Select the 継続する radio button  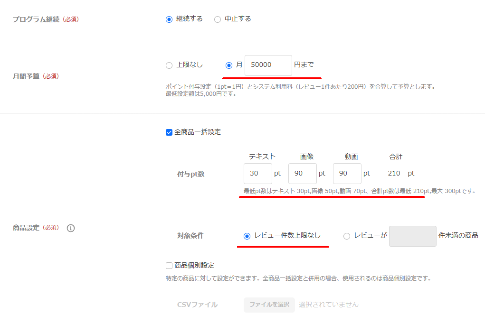point(169,19)
